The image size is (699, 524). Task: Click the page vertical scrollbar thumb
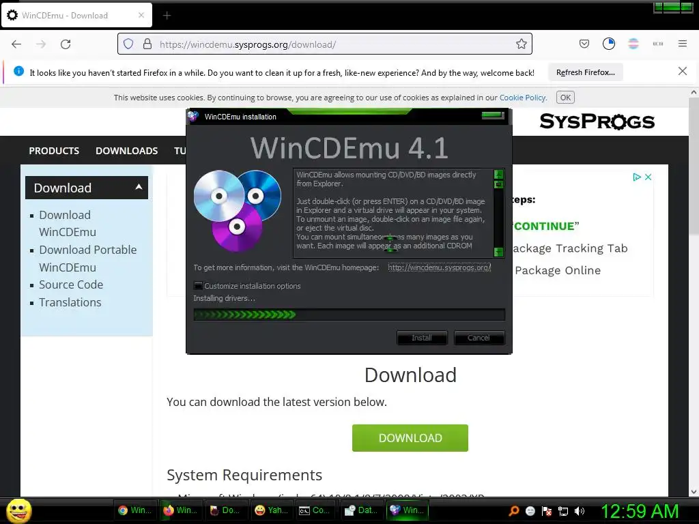694,166
